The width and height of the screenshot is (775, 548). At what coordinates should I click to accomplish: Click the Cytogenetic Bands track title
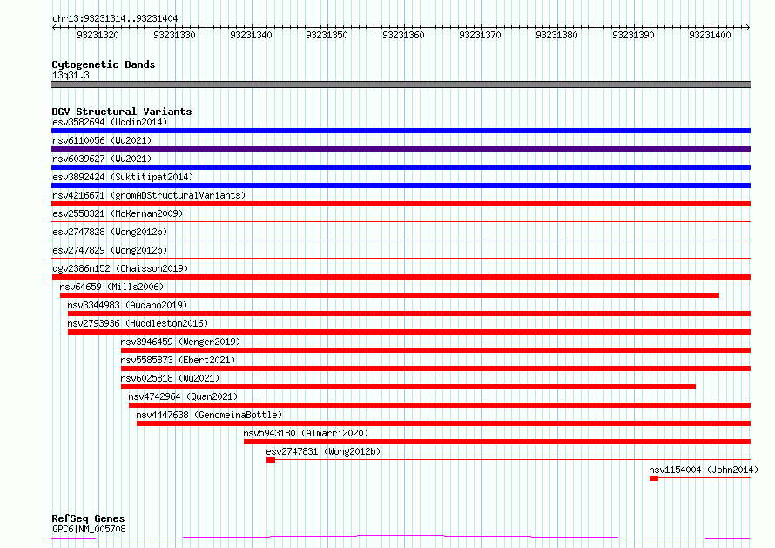[x=104, y=64]
